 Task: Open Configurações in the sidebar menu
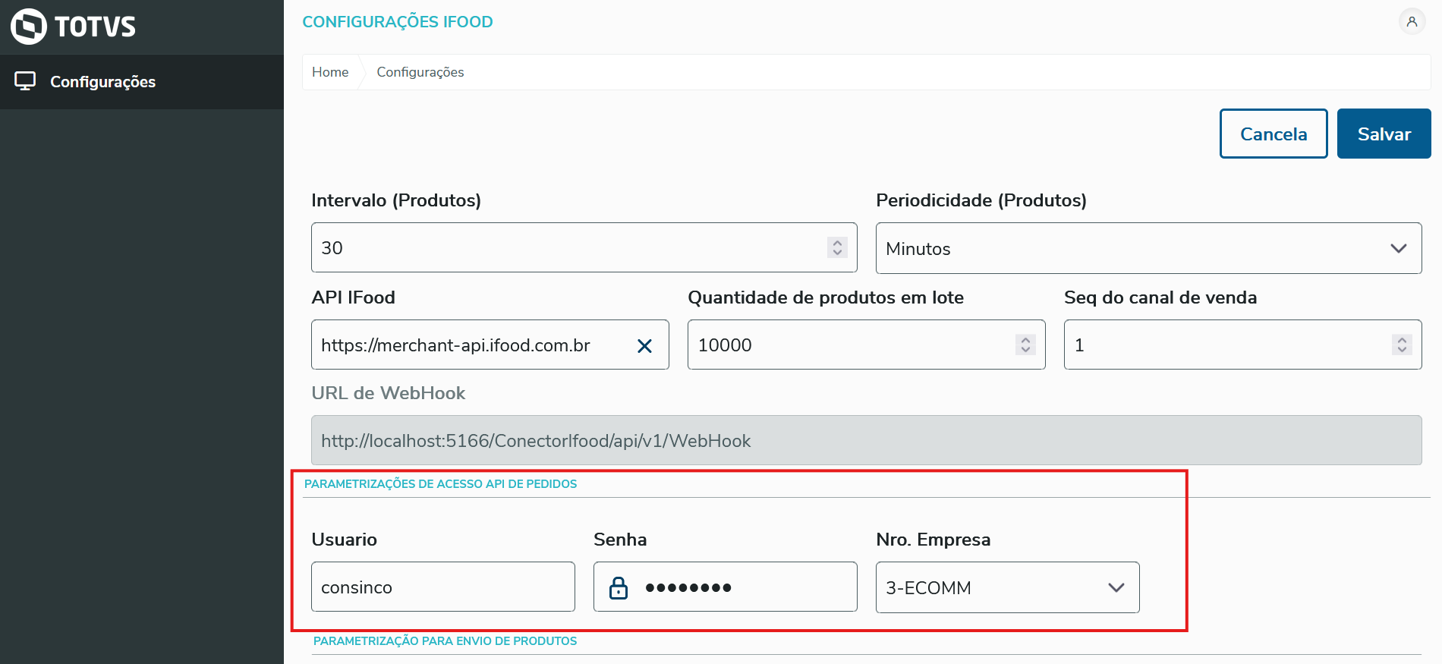(102, 82)
